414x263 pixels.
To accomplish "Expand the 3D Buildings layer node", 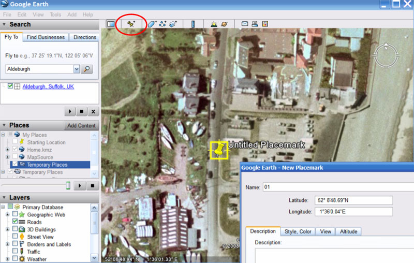I will (8, 229).
